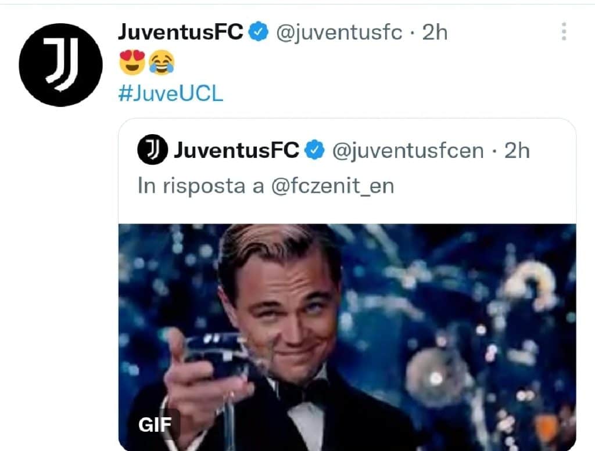Click the quoted tweet's Juventus logo avatar

click(152, 150)
